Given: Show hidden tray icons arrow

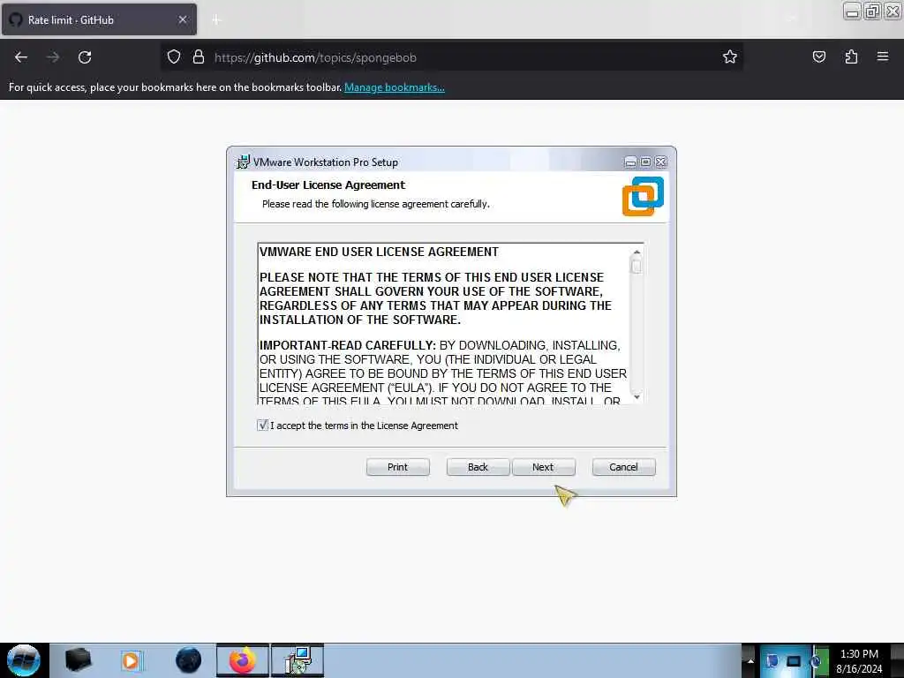Looking at the screenshot, I should 750,660.
